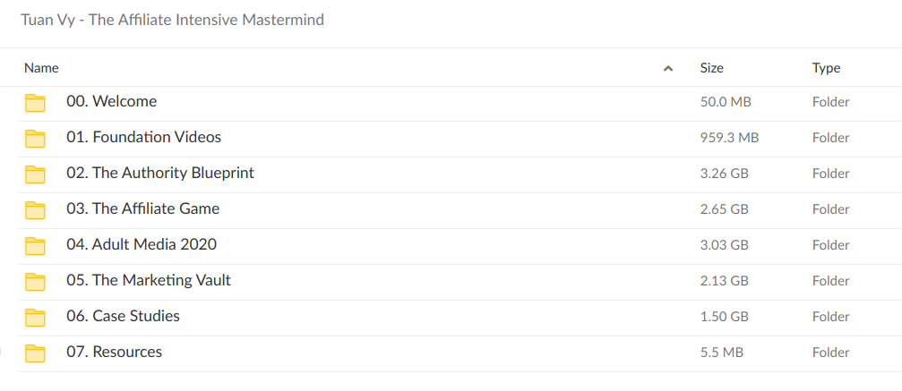This screenshot has width=902, height=391.
Task: Click The Marketing Vault folder icon
Action: pyautogui.click(x=35, y=282)
